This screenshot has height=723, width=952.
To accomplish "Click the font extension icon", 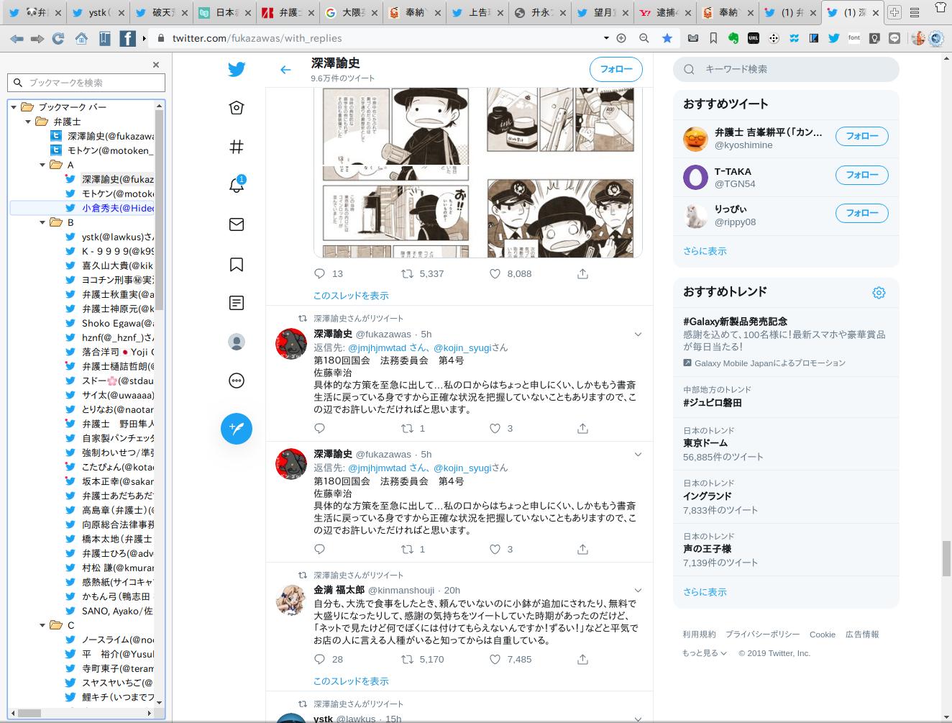I will (x=854, y=38).
